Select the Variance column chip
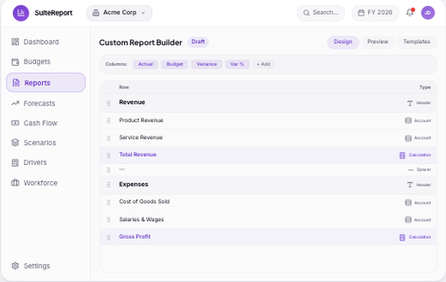This screenshot has height=282, width=446. [x=206, y=64]
